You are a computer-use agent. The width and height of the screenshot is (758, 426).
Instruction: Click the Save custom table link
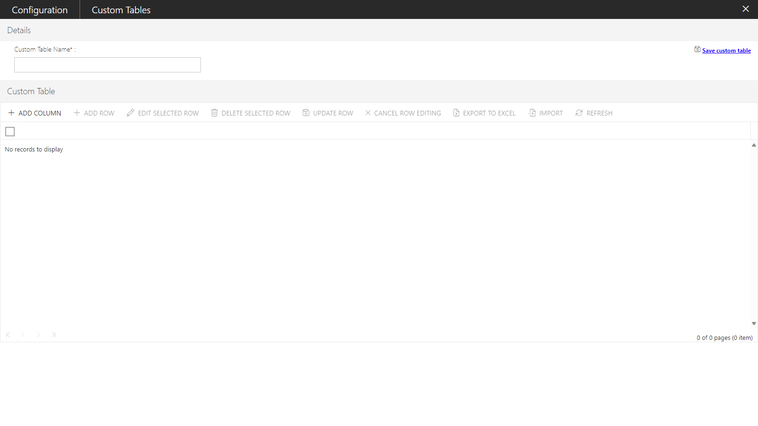pyautogui.click(x=726, y=51)
